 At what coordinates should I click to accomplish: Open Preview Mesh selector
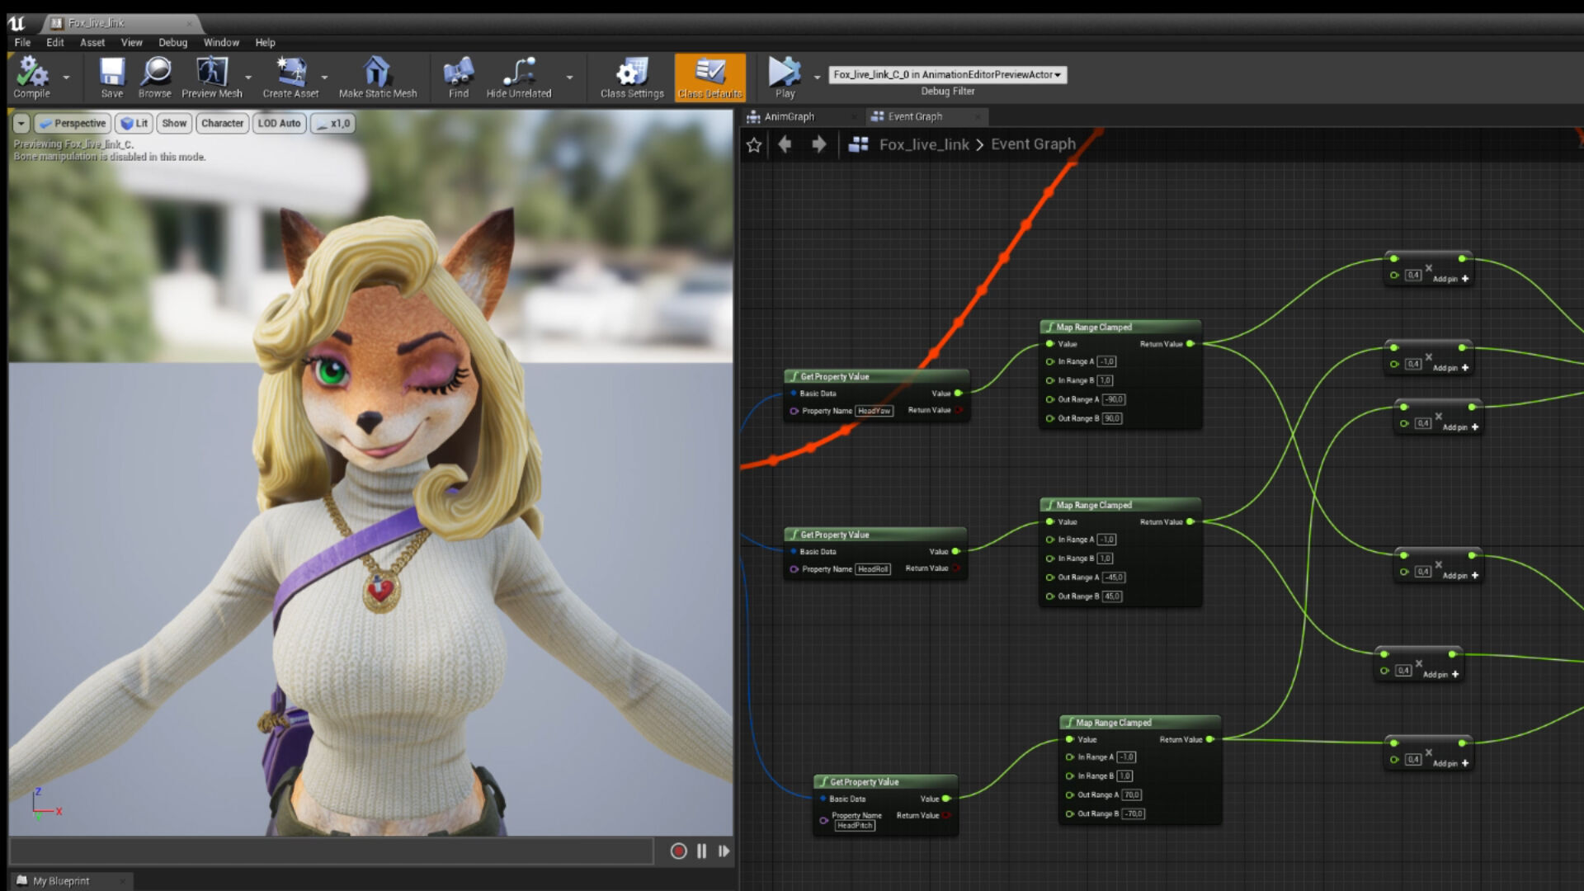211,78
